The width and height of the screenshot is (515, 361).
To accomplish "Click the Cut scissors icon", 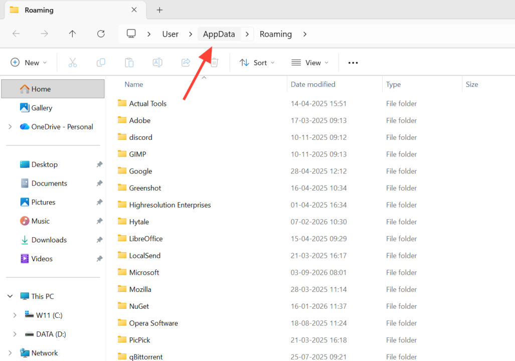I will pyautogui.click(x=73, y=62).
